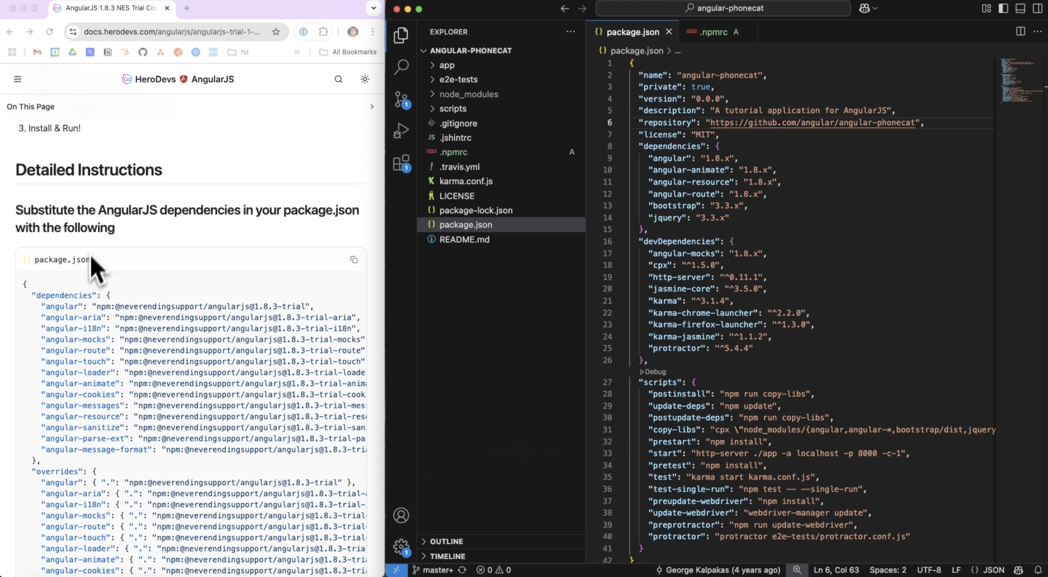The width and height of the screenshot is (1048, 577).
Task: Copy the package.json code snippet
Action: tap(354, 260)
